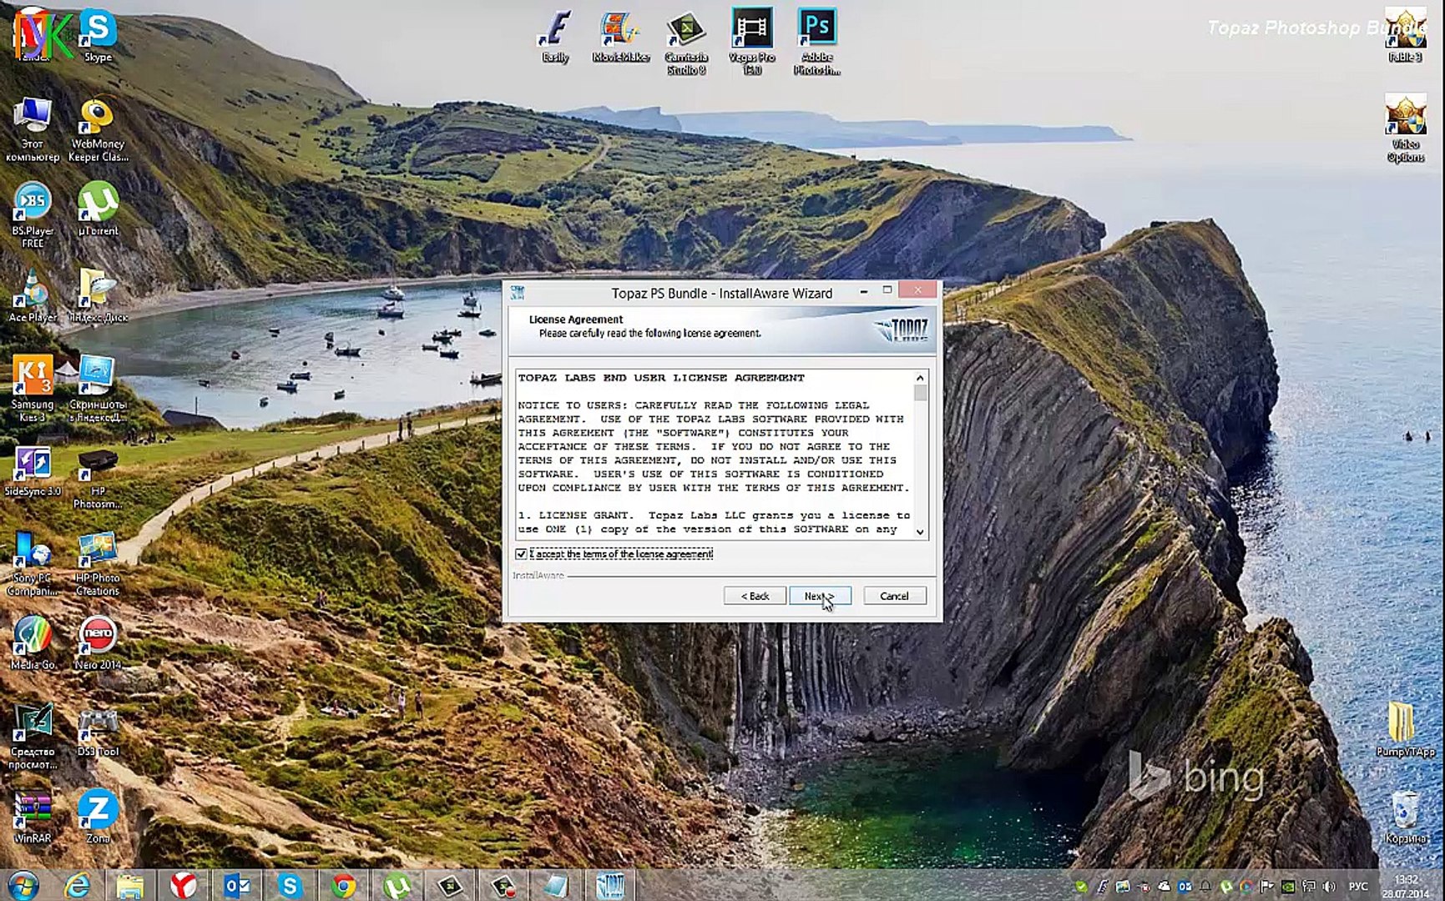This screenshot has width=1445, height=901.
Task: Select the Zona desktop shortcut
Action: point(98,817)
